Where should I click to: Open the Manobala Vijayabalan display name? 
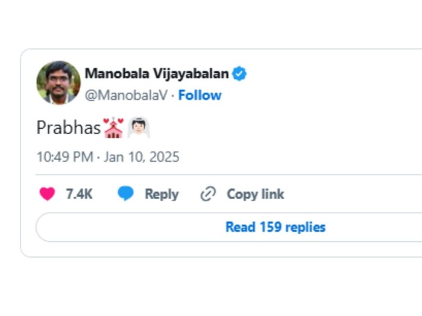[157, 74]
